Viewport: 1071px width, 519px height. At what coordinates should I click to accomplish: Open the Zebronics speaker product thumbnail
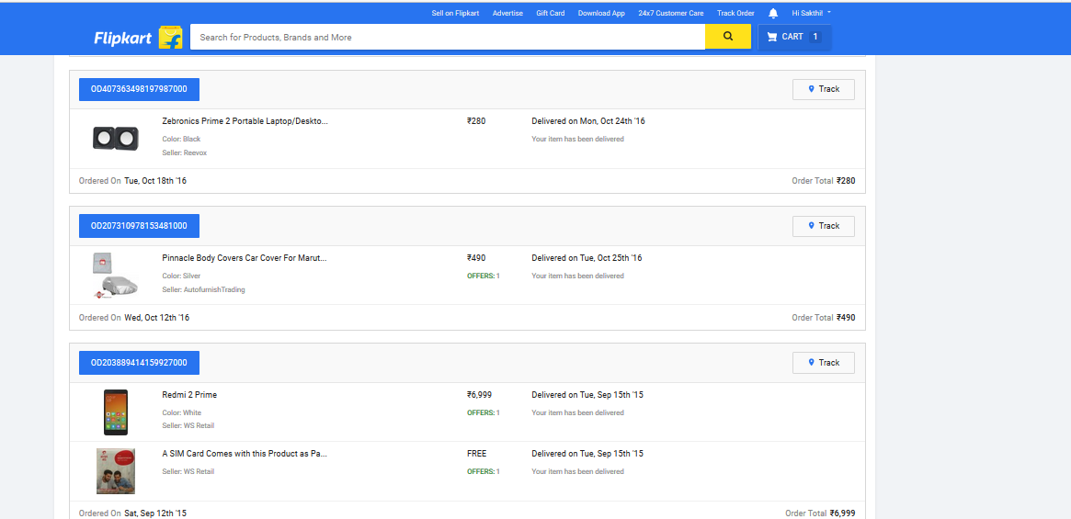116,138
